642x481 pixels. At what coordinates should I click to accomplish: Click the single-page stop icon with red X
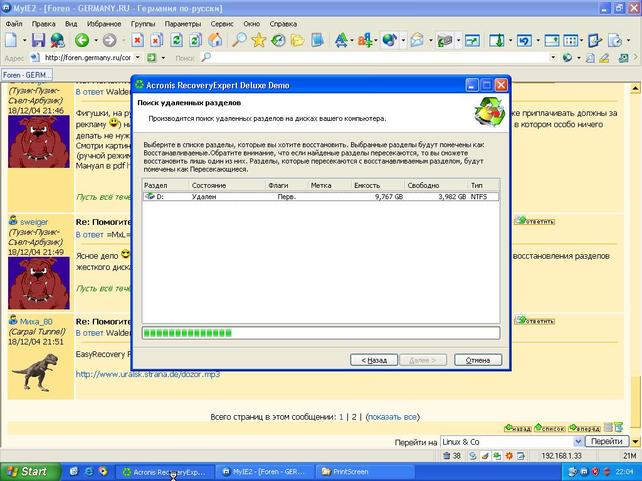(x=137, y=40)
